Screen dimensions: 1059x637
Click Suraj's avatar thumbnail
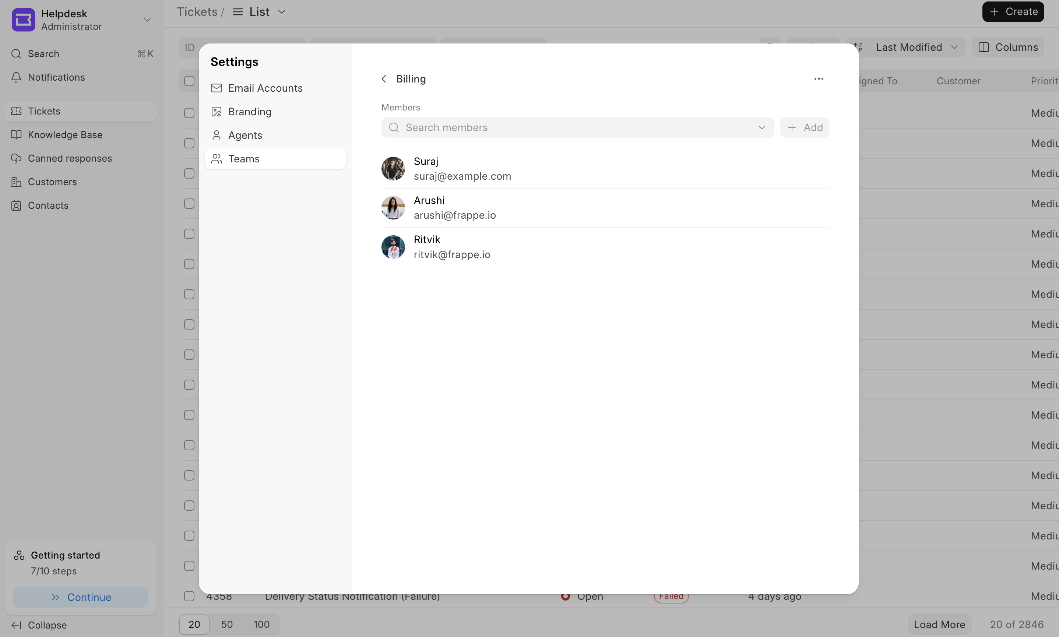(393, 169)
